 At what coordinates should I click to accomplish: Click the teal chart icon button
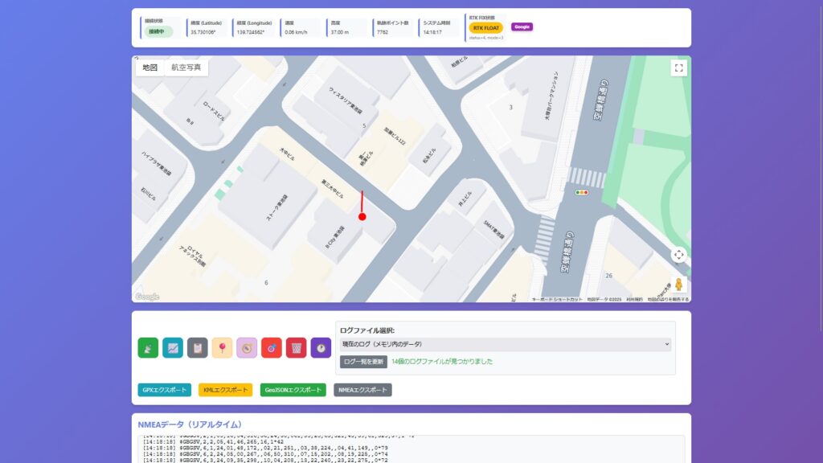(x=173, y=348)
